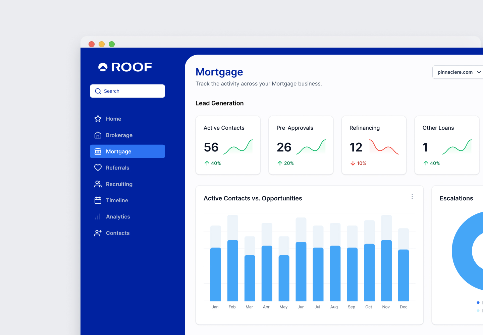This screenshot has width=483, height=335.
Task: Click the Active Contacts vs. Opportunities title
Action: click(x=253, y=198)
